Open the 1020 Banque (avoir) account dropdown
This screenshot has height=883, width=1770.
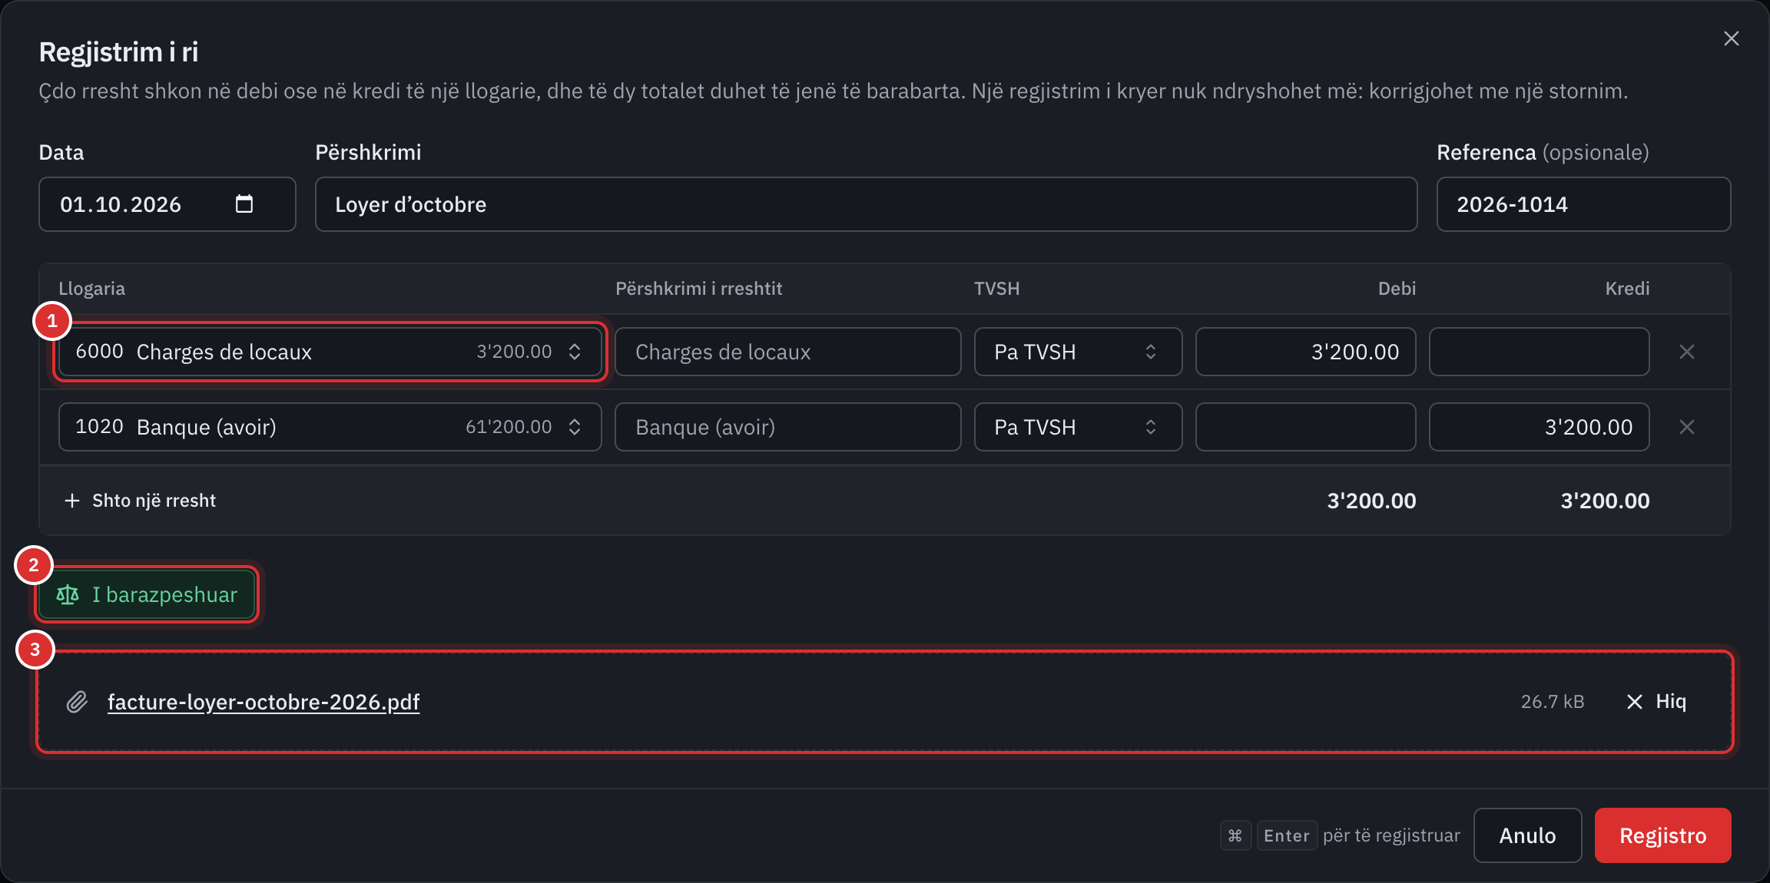tap(330, 427)
